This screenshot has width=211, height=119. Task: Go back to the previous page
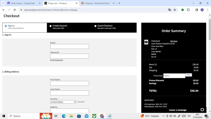pos(4,10)
